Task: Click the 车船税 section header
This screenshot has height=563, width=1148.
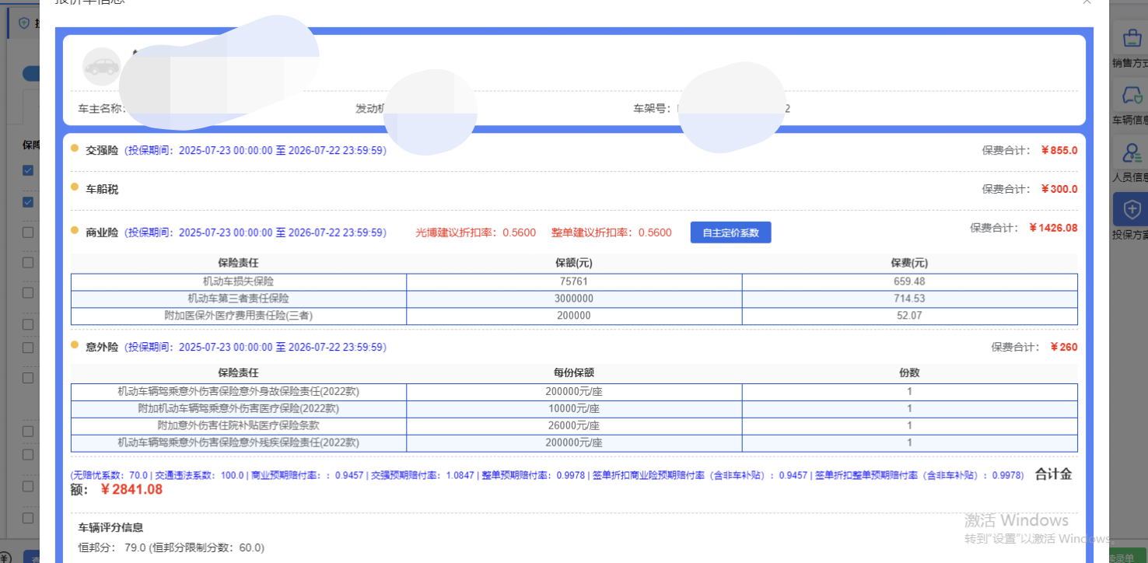Action: click(x=102, y=189)
